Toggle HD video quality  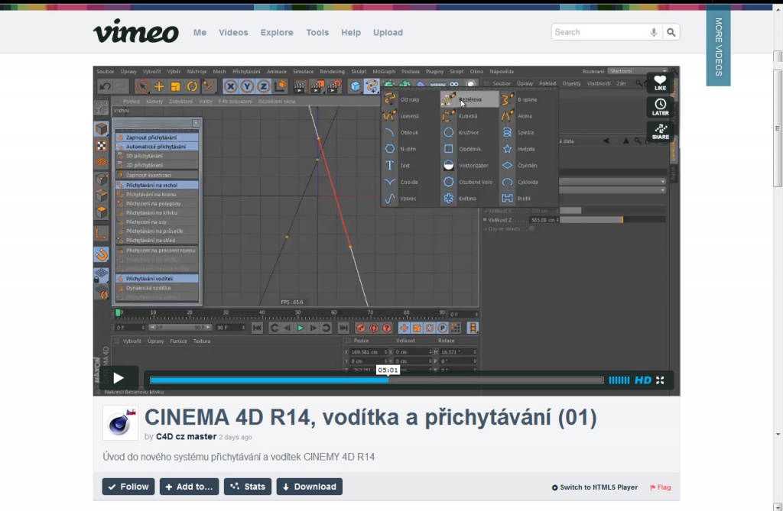642,380
